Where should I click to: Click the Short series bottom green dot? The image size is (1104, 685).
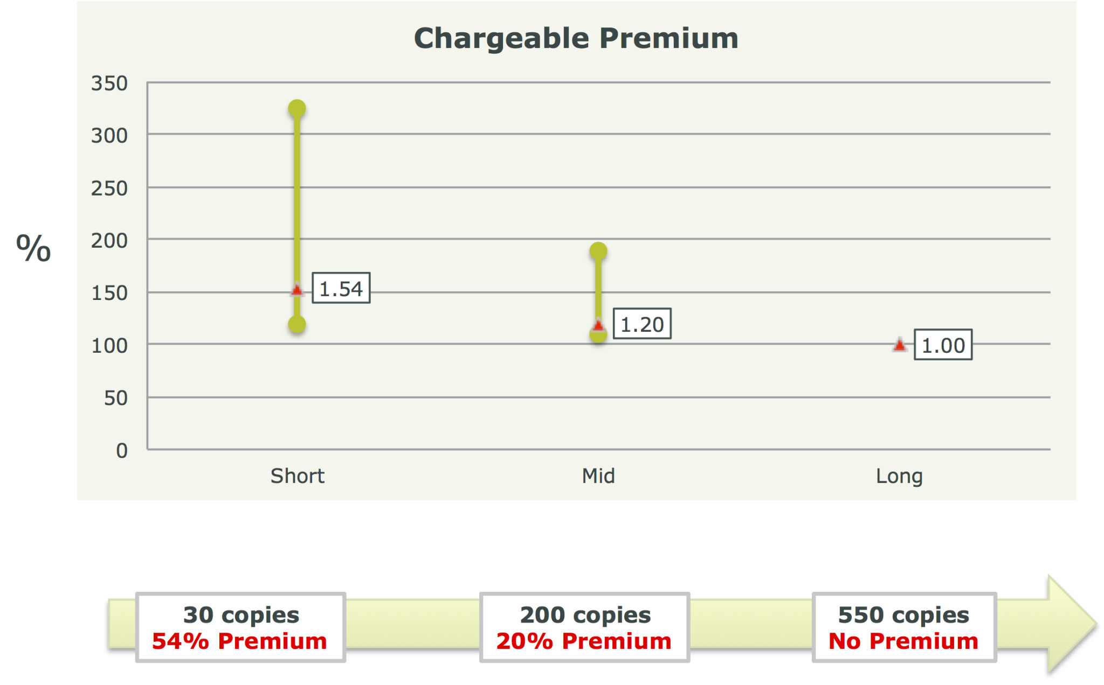[297, 325]
